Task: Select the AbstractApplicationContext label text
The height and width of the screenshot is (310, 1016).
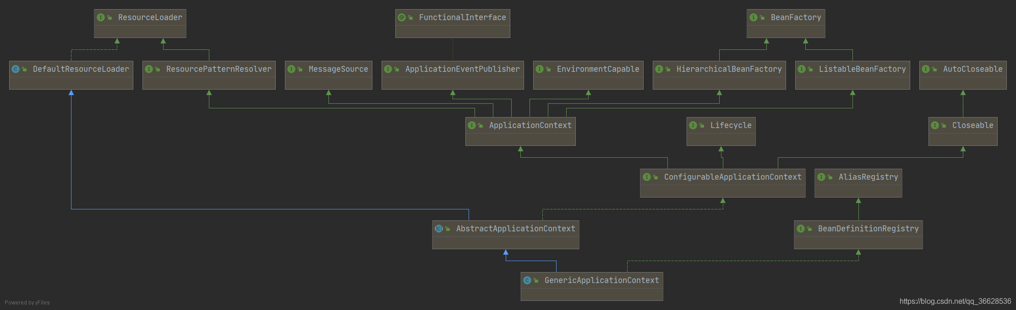Action: (516, 229)
